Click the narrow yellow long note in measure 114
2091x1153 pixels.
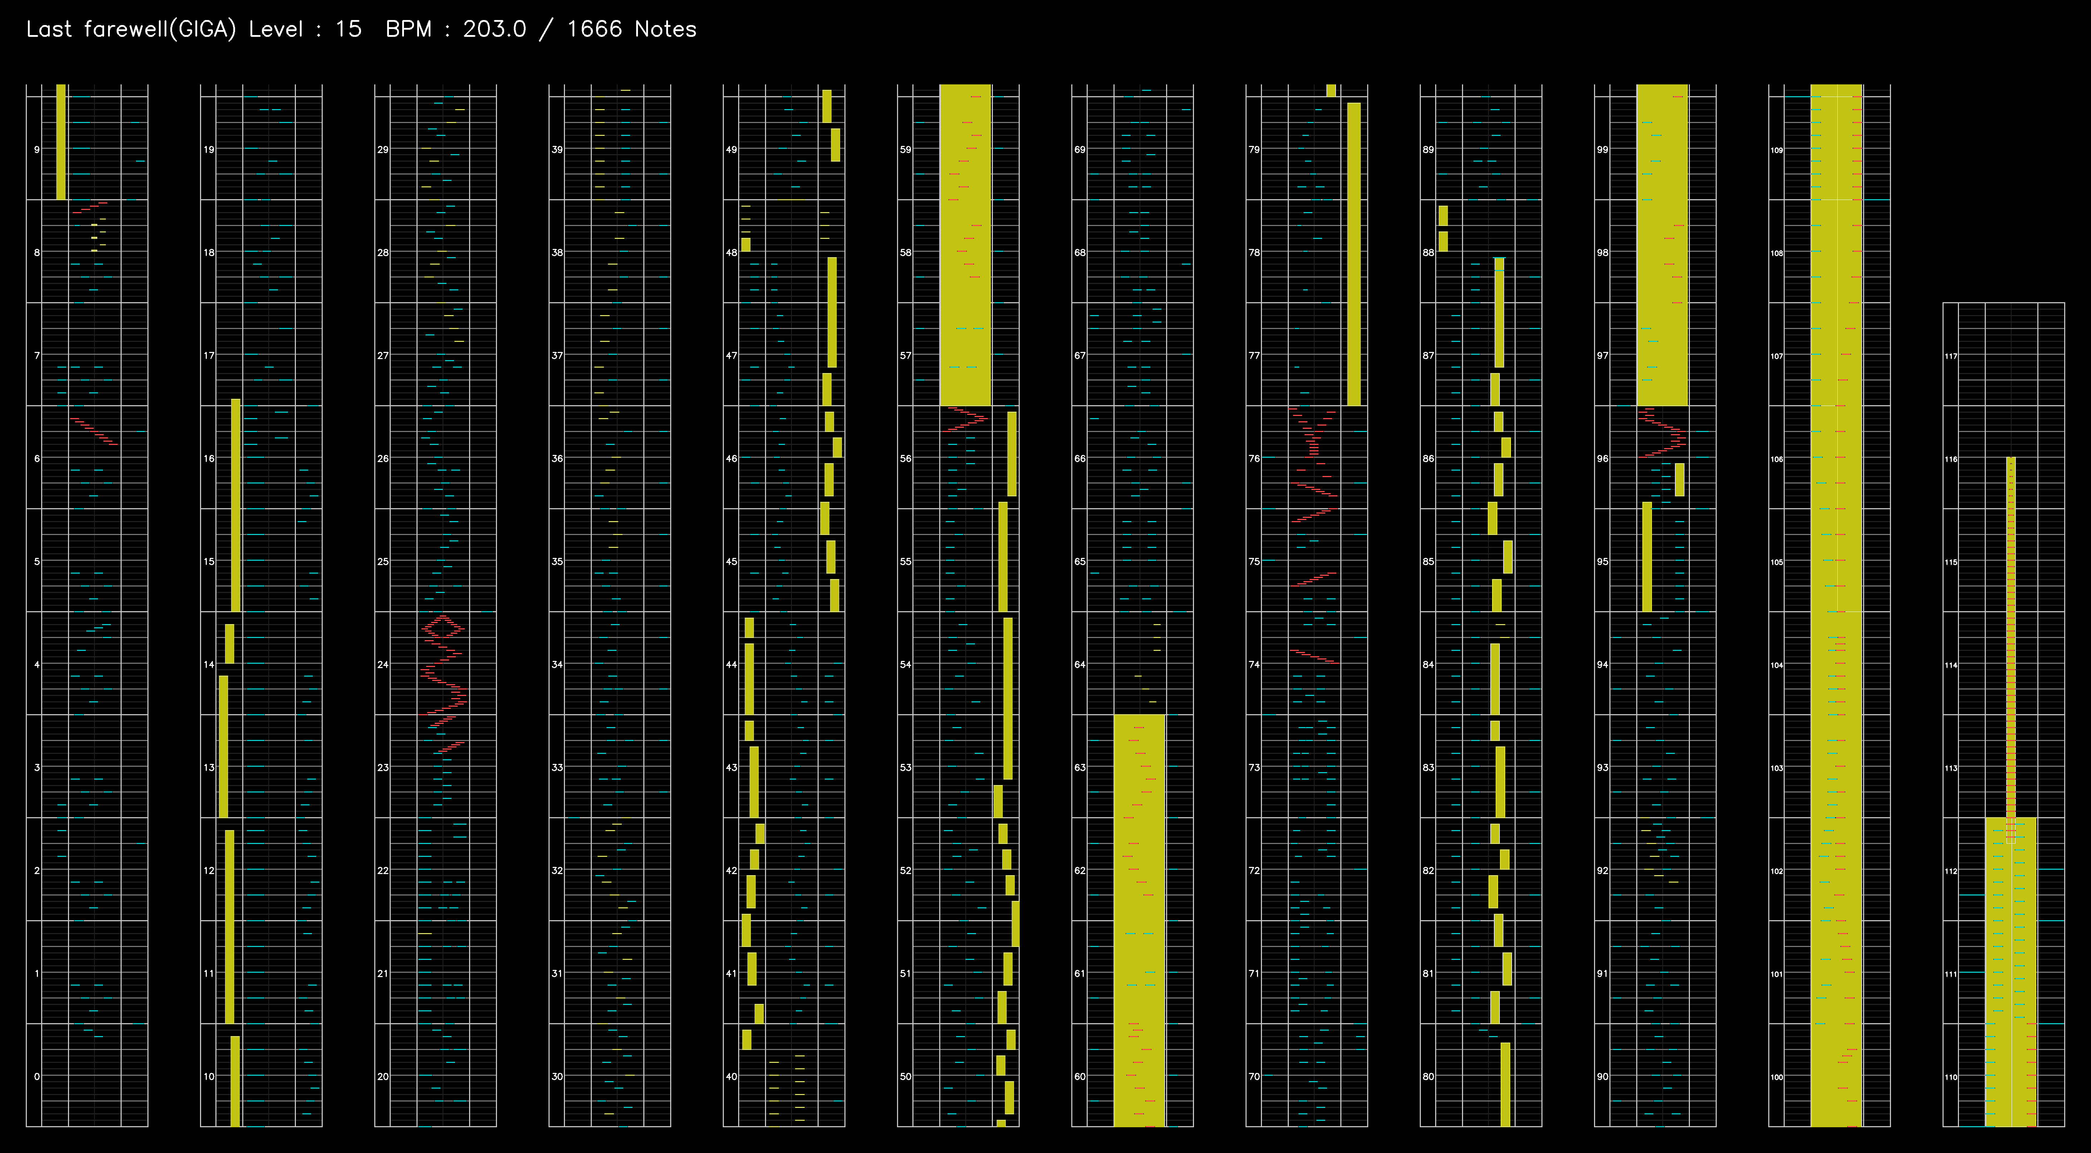[2010, 649]
